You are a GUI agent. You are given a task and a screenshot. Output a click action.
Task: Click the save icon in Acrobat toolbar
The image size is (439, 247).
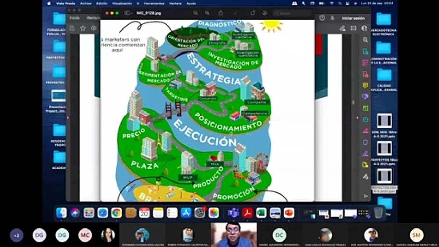(x=72, y=28)
